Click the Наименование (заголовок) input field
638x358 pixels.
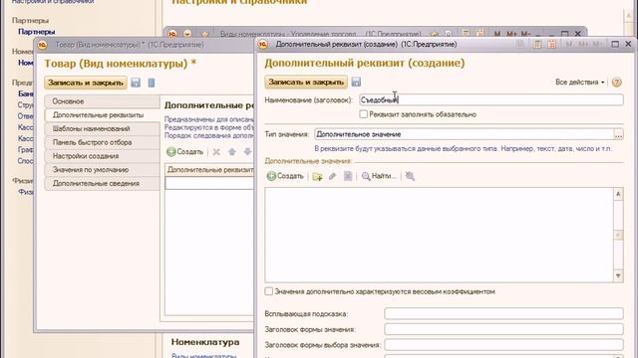(491, 99)
